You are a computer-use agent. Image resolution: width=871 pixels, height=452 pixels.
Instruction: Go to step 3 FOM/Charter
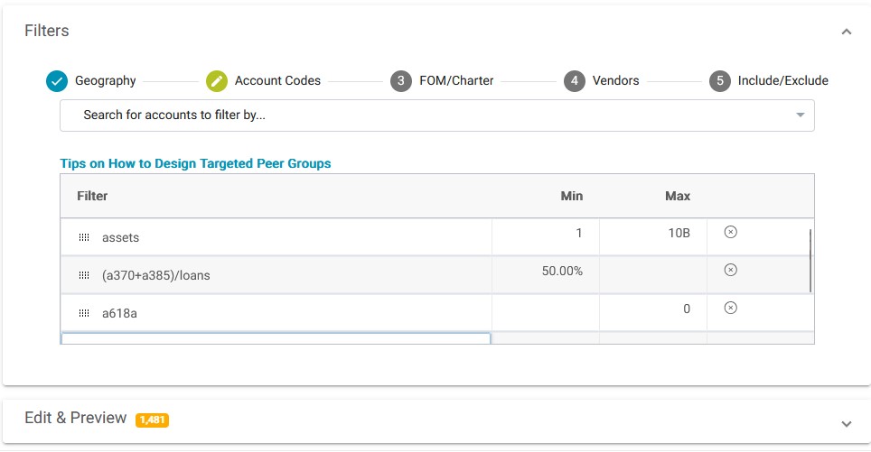point(401,81)
